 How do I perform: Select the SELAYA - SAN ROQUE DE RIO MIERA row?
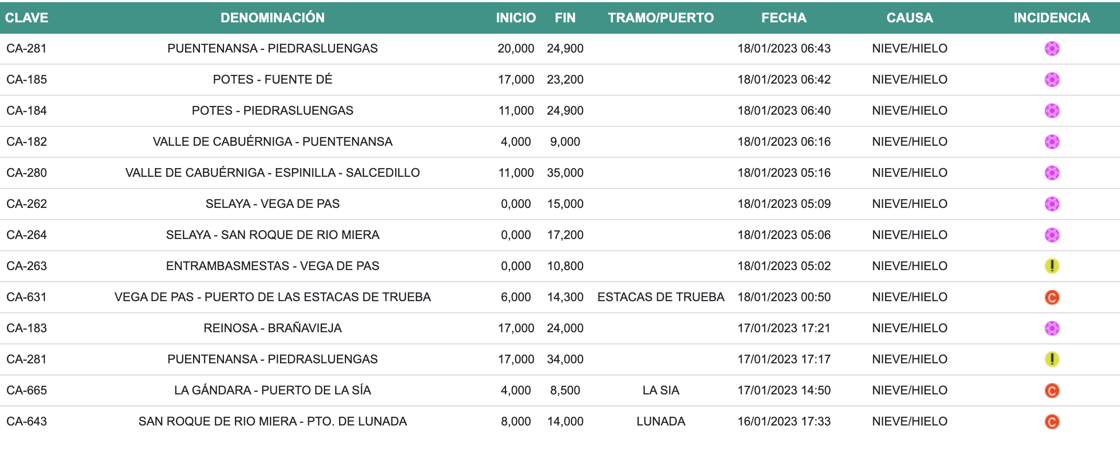click(272, 235)
